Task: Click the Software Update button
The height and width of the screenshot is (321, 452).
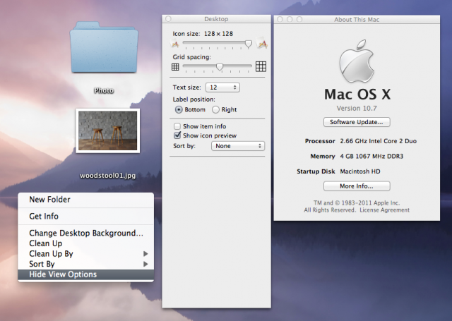Action: click(357, 122)
